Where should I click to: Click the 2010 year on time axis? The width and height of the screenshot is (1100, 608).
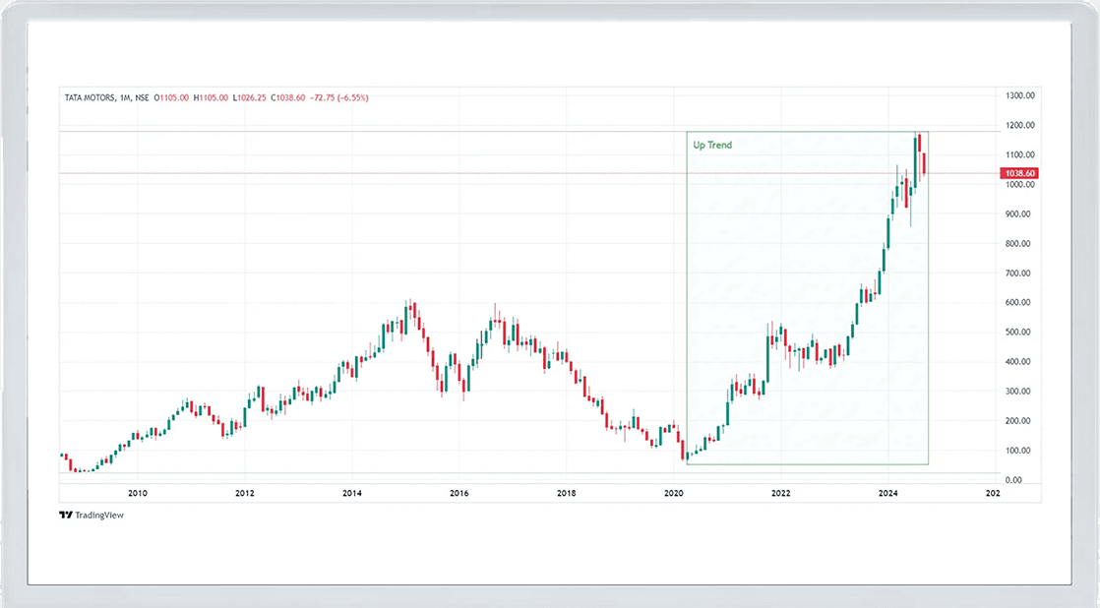point(137,494)
